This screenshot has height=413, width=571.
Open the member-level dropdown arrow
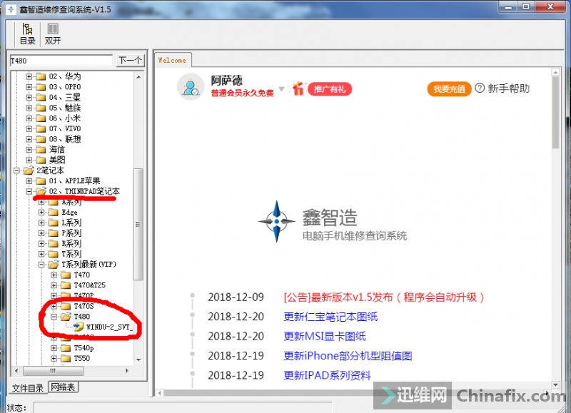click(281, 89)
